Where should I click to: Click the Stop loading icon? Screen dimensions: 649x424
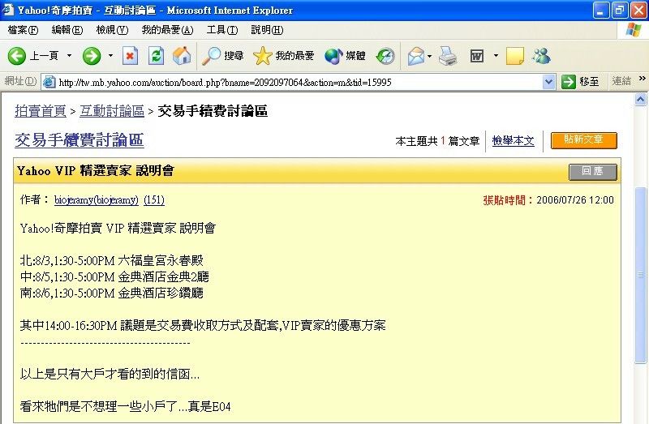tap(131, 56)
